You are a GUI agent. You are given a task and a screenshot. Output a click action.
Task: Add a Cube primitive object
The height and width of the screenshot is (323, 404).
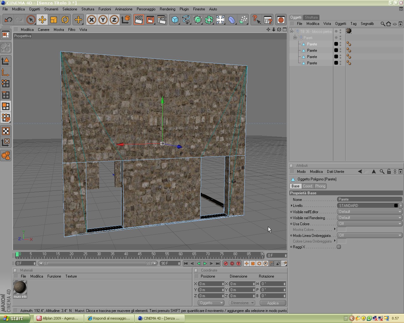175,20
